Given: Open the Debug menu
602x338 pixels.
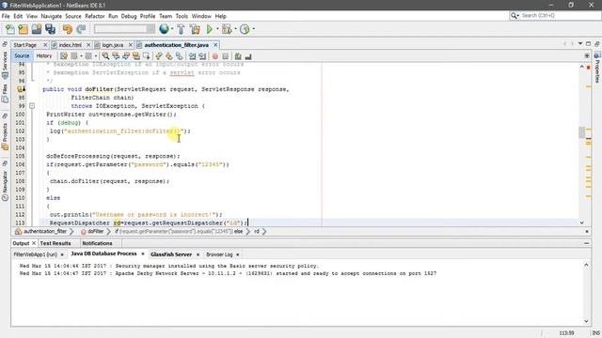Looking at the screenshot, I should (x=129, y=16).
